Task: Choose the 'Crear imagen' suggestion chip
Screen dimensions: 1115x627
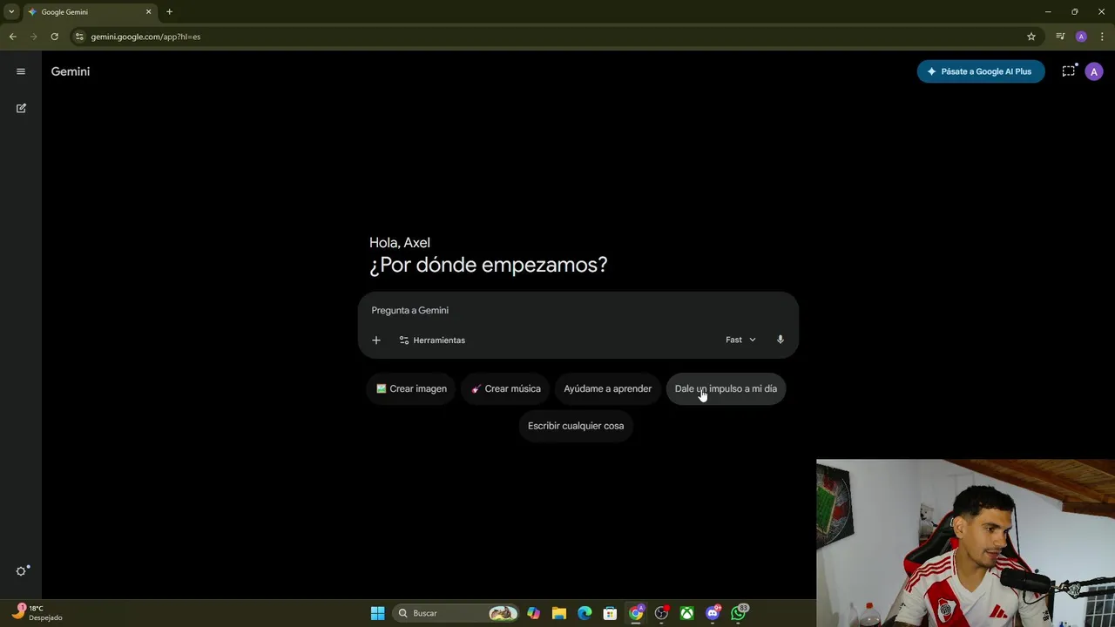Action: (x=412, y=388)
